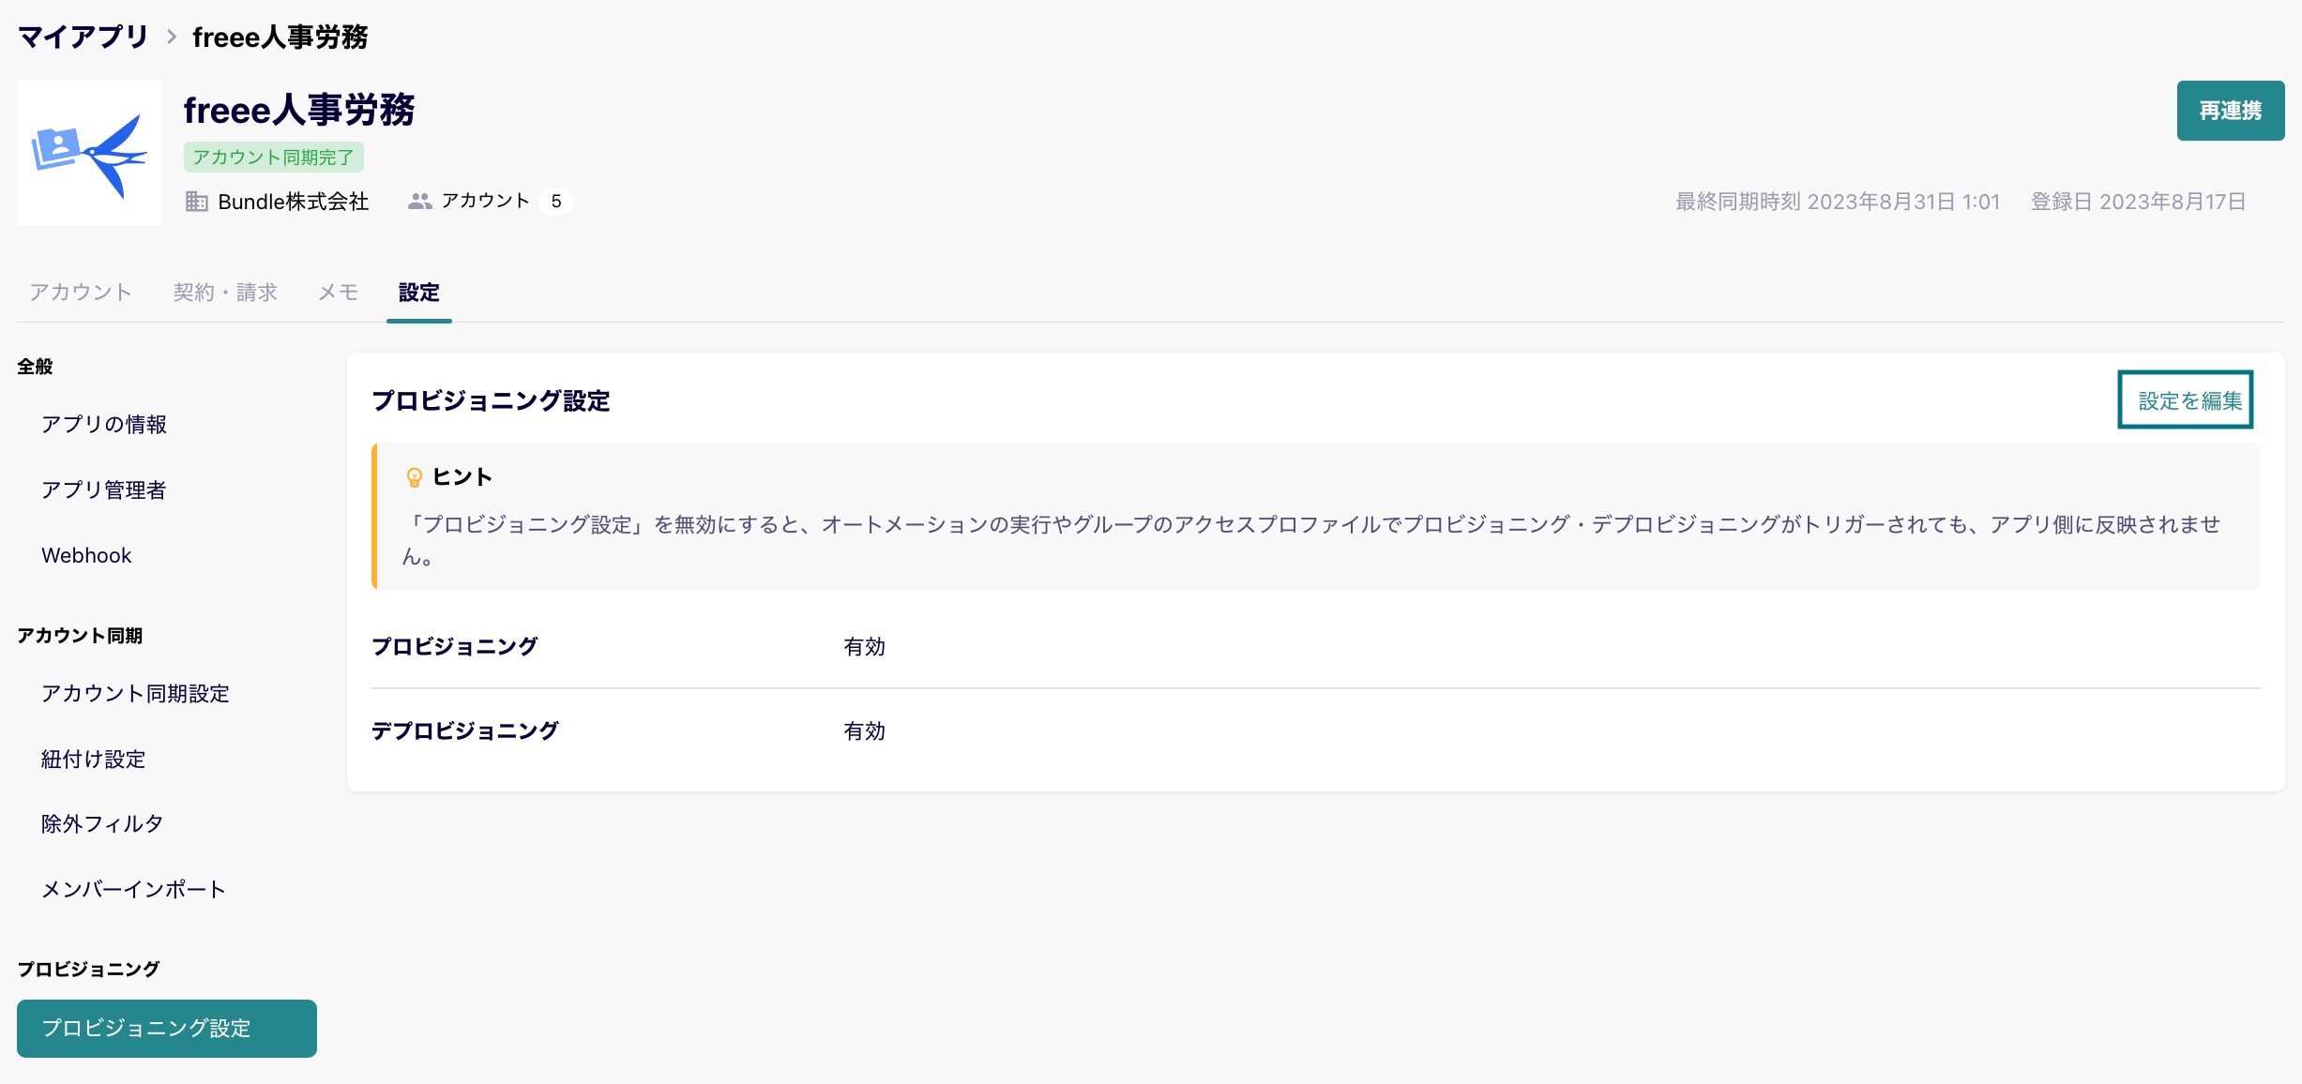The image size is (2302, 1084).
Task: Open 紐付け設定 in sidebar
Action: (93, 760)
